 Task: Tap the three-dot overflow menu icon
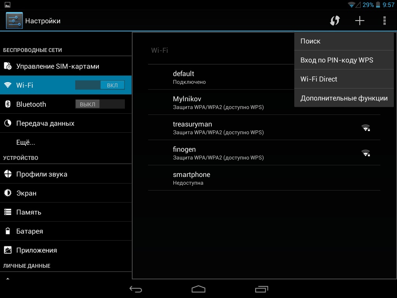tap(384, 21)
